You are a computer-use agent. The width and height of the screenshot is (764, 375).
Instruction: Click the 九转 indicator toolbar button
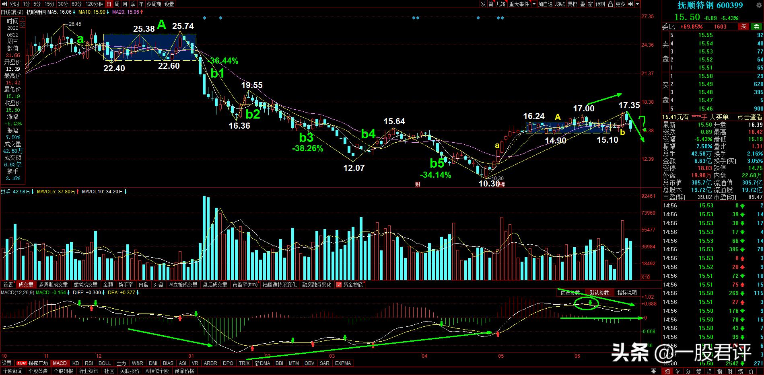500,4
